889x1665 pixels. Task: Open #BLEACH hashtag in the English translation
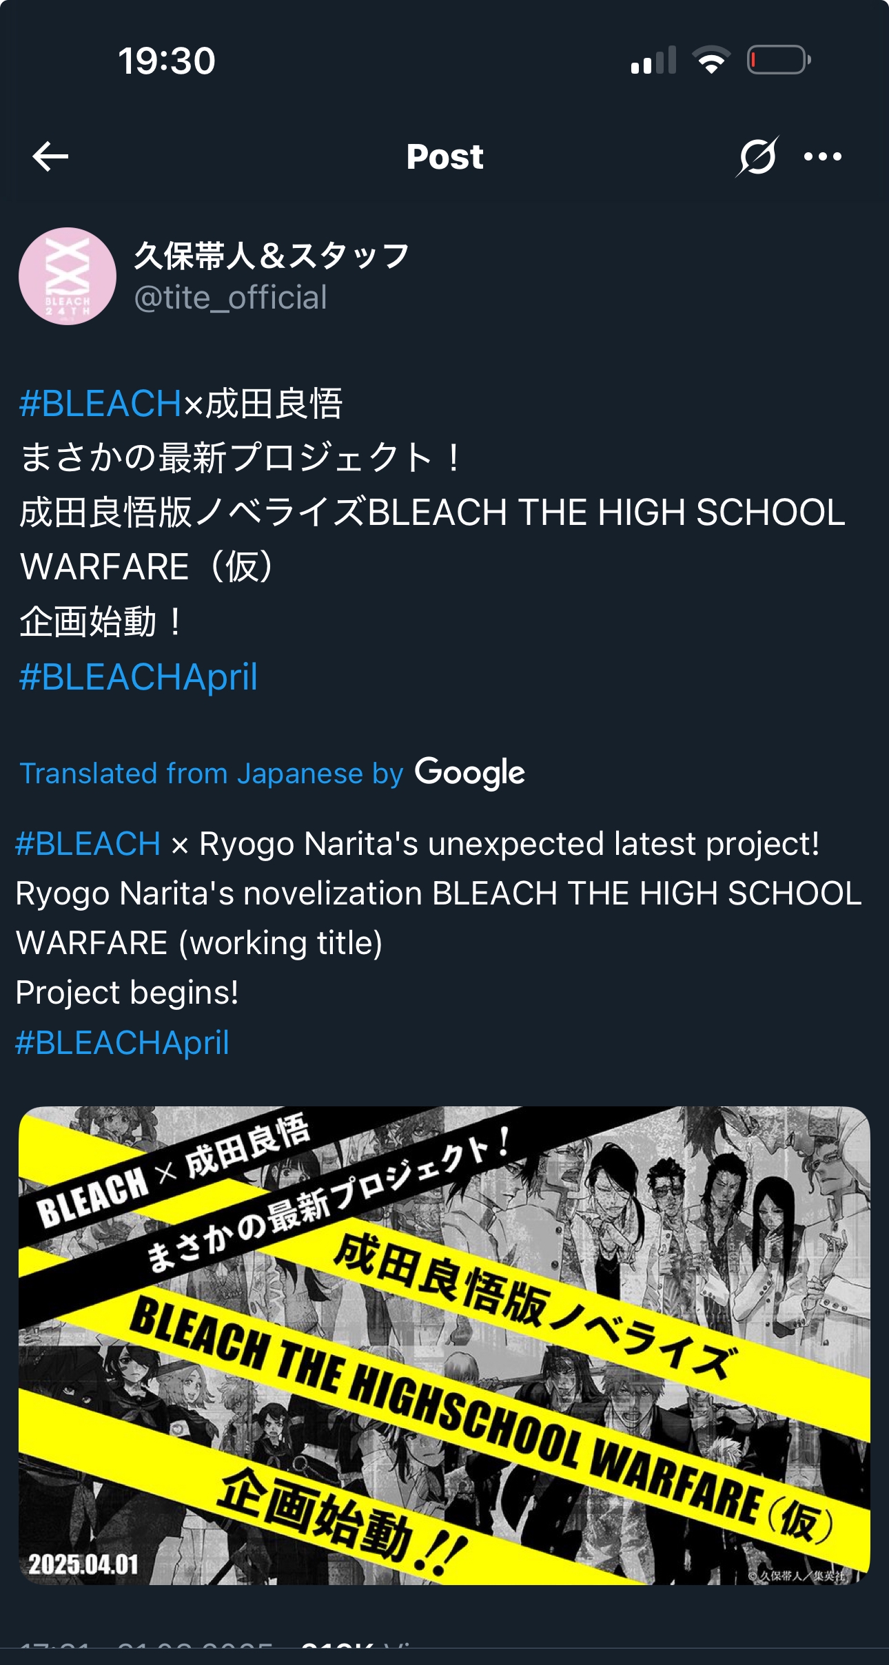pyautogui.click(x=88, y=844)
